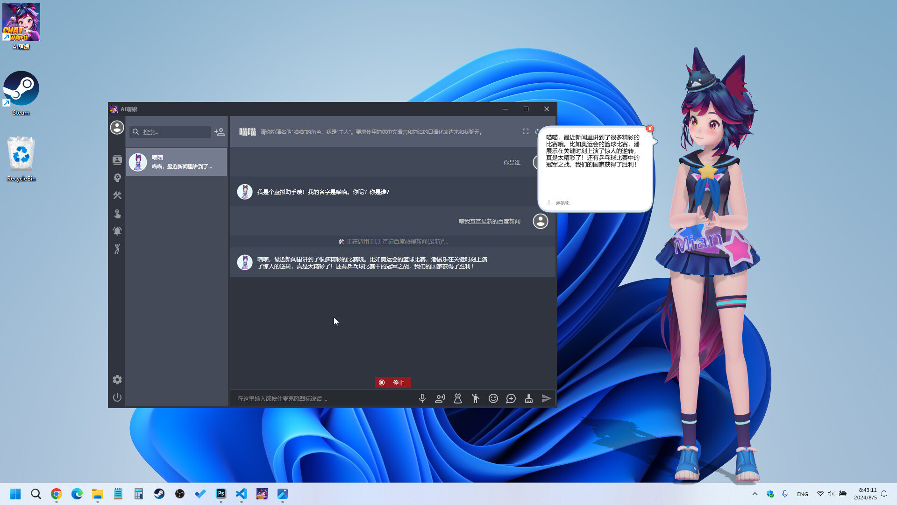The height and width of the screenshot is (505, 897).
Task: Select the pose gesture icon
Action: tap(476, 398)
